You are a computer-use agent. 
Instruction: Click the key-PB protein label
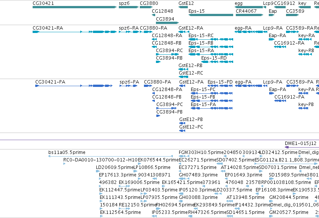(306, 105)
